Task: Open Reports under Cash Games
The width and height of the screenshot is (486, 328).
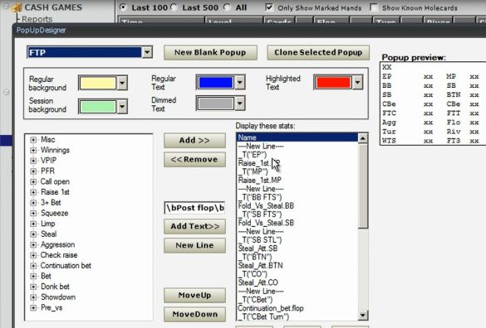Action: pyautogui.click(x=37, y=19)
